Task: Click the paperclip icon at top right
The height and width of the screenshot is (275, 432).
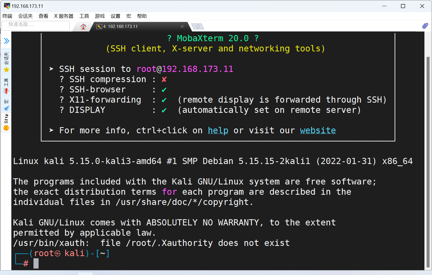Action: pos(425,26)
